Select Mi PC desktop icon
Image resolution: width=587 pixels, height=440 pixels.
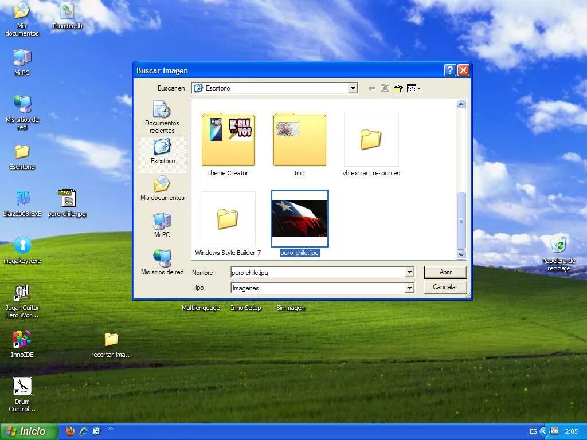click(22, 62)
